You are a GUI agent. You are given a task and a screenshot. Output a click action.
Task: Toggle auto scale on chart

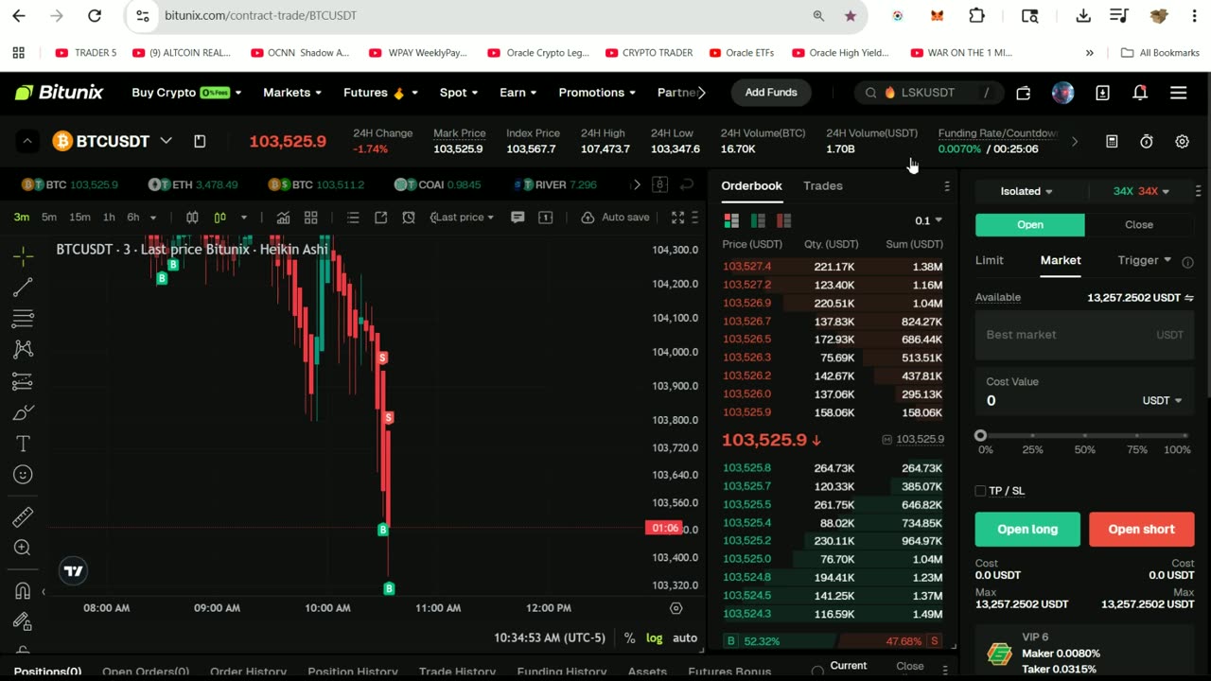pos(685,638)
